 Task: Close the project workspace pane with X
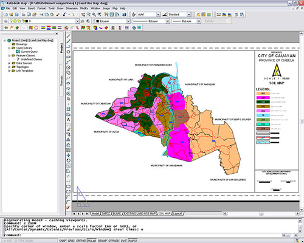point(57,33)
